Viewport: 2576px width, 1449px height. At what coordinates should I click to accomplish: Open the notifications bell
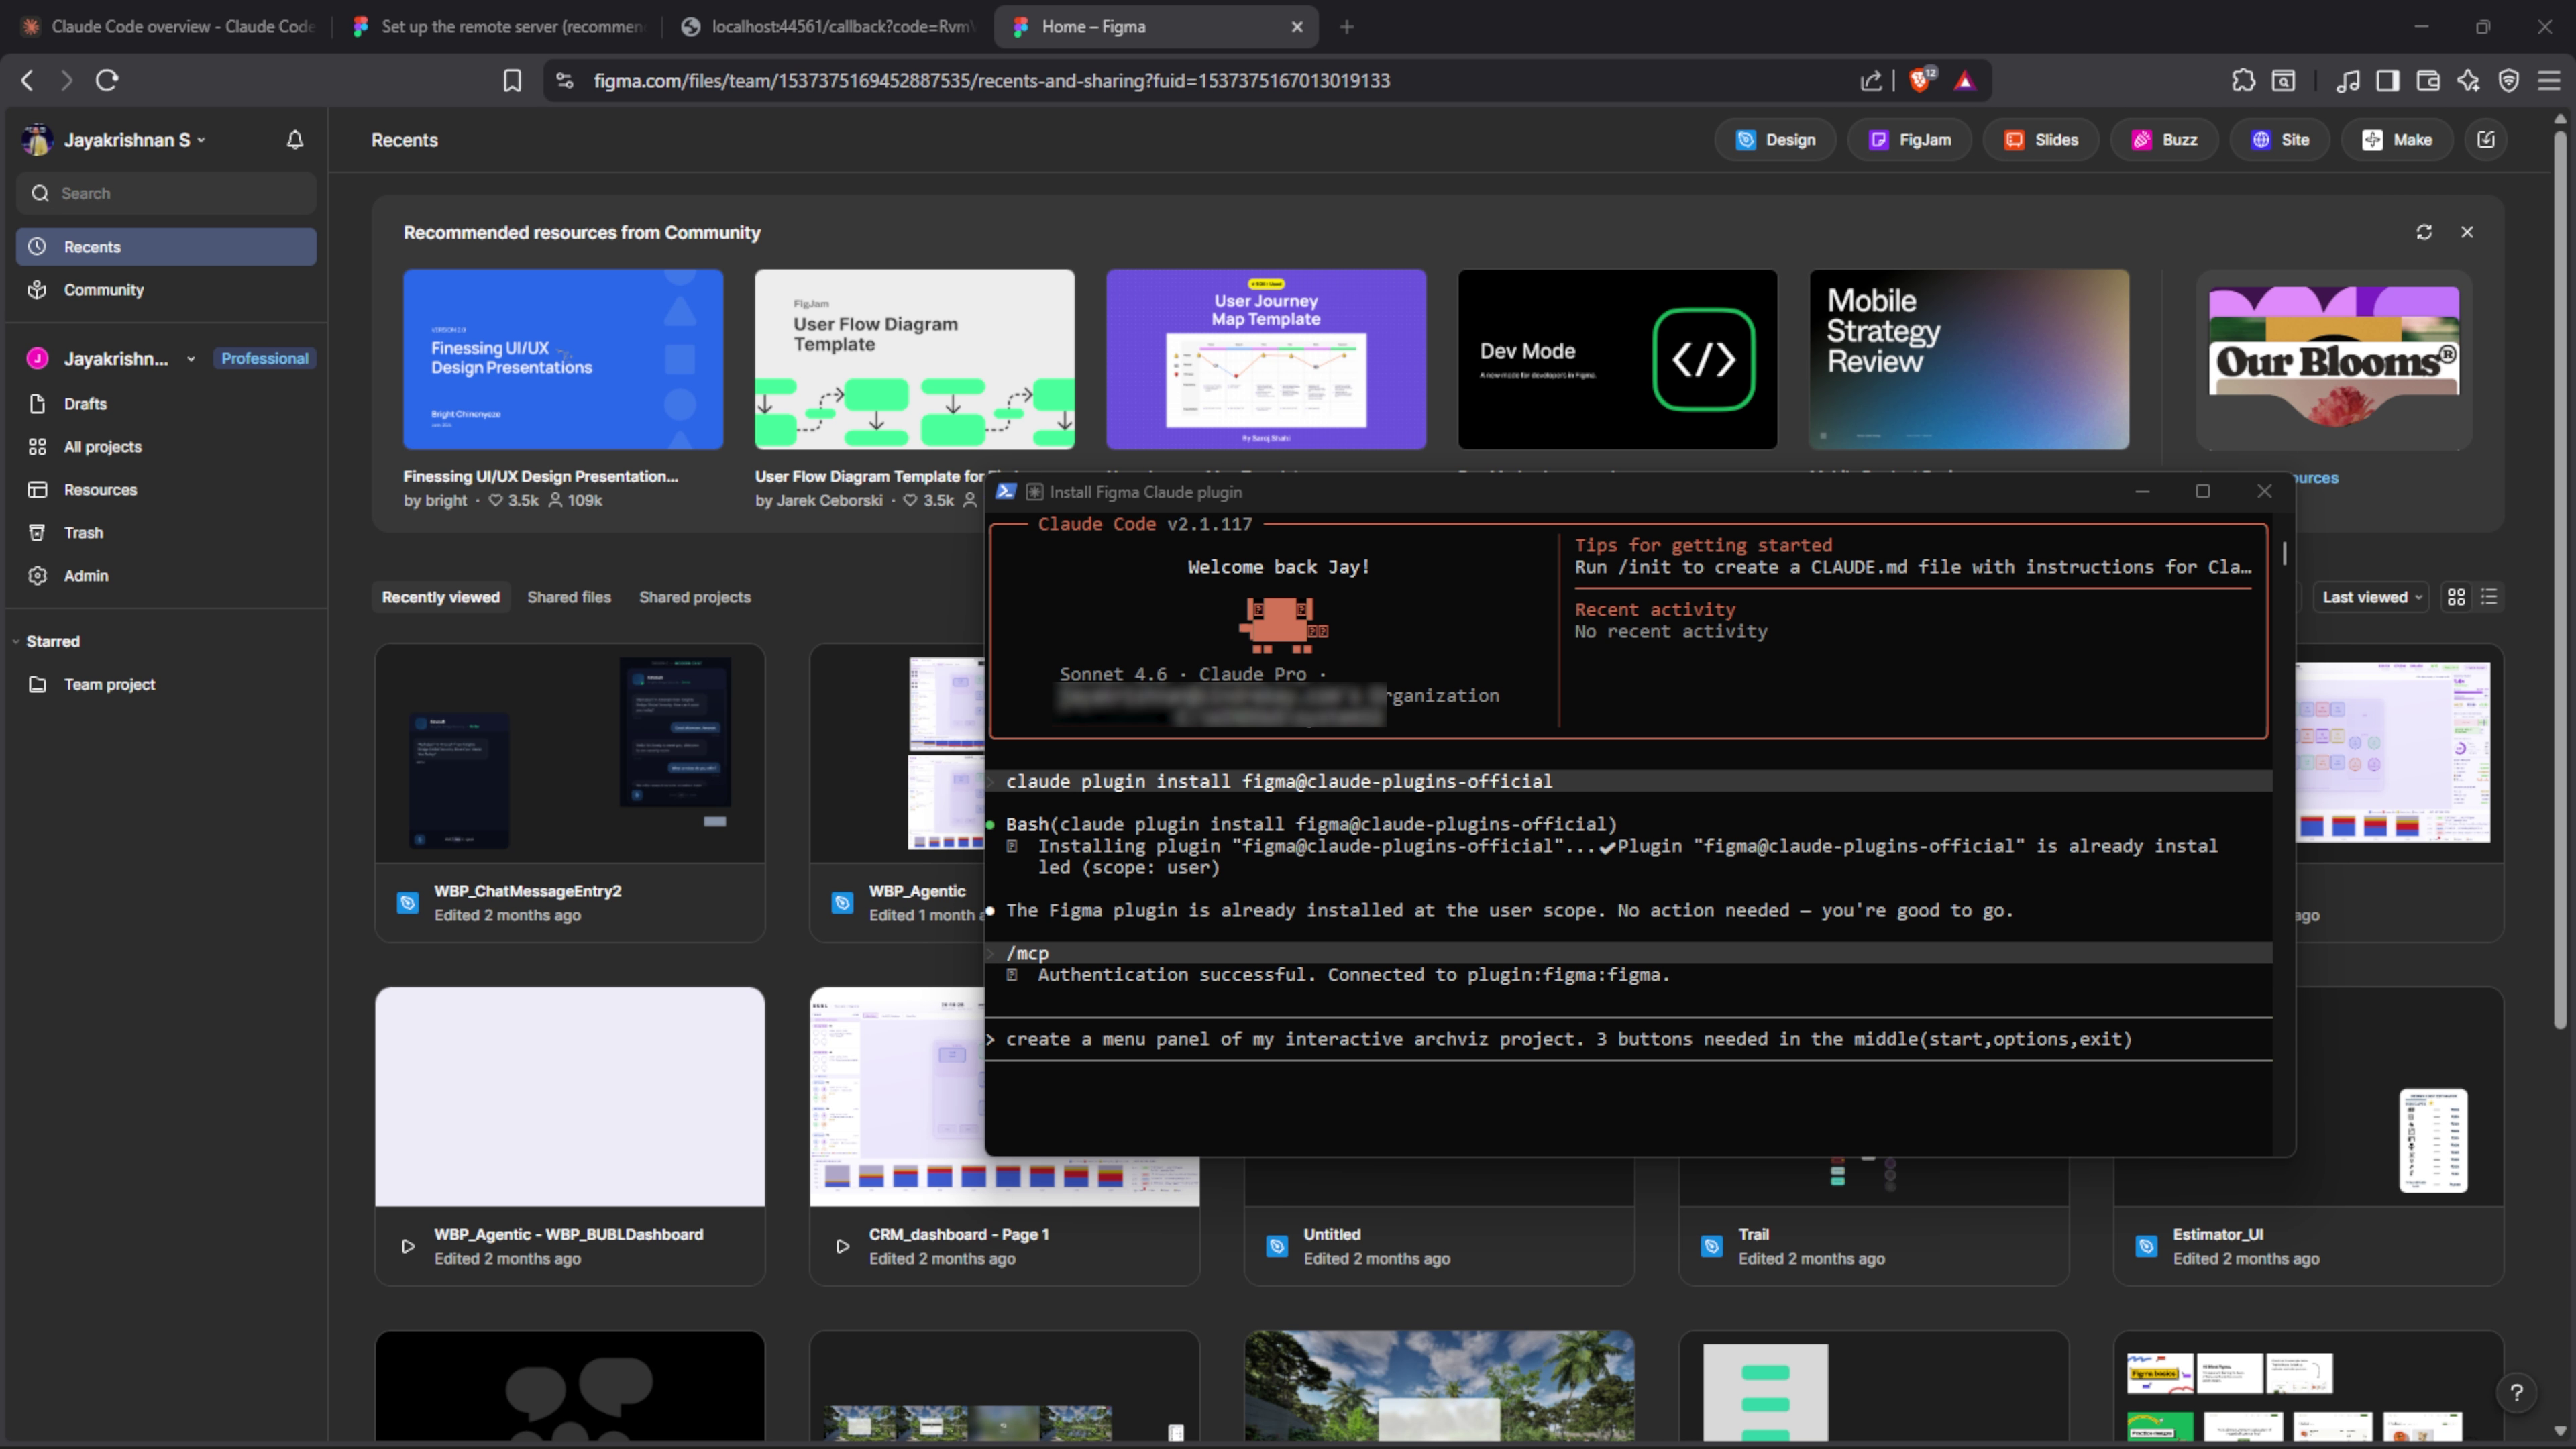point(294,140)
